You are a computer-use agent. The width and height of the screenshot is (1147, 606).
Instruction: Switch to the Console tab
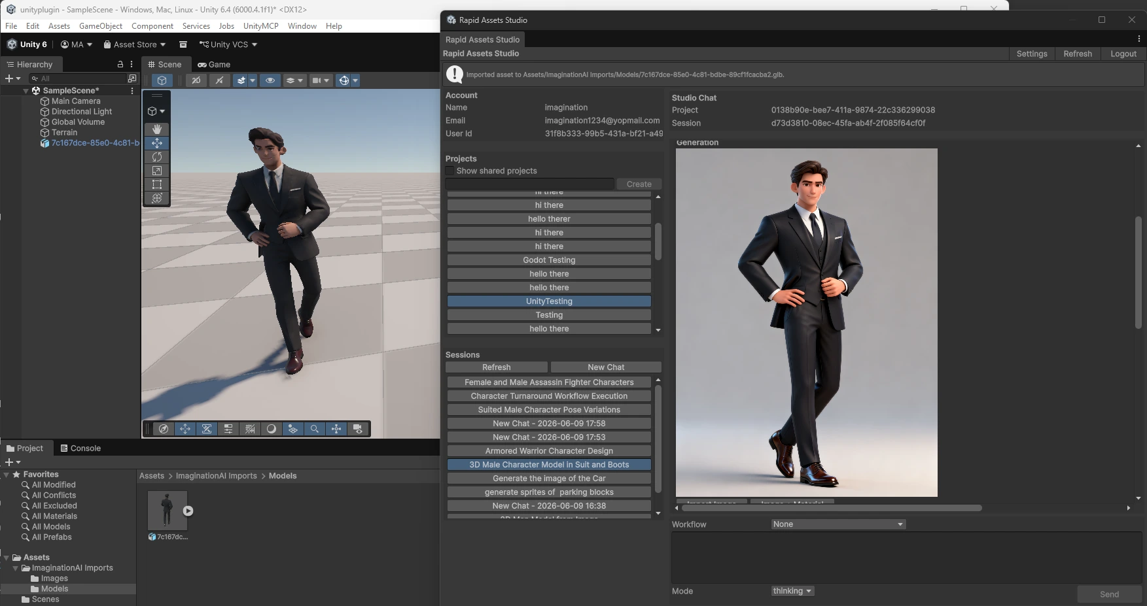click(80, 448)
